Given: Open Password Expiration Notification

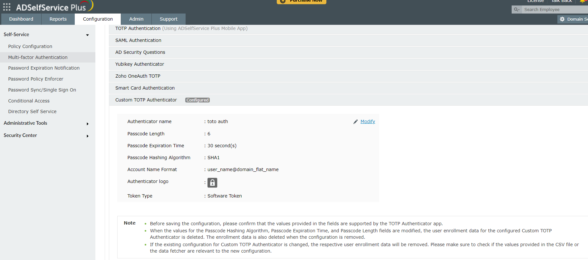Looking at the screenshot, I should click(44, 68).
